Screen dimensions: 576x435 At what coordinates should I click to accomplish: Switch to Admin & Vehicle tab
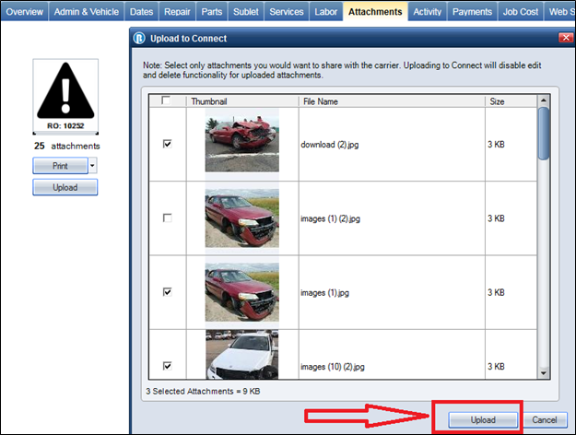point(87,12)
